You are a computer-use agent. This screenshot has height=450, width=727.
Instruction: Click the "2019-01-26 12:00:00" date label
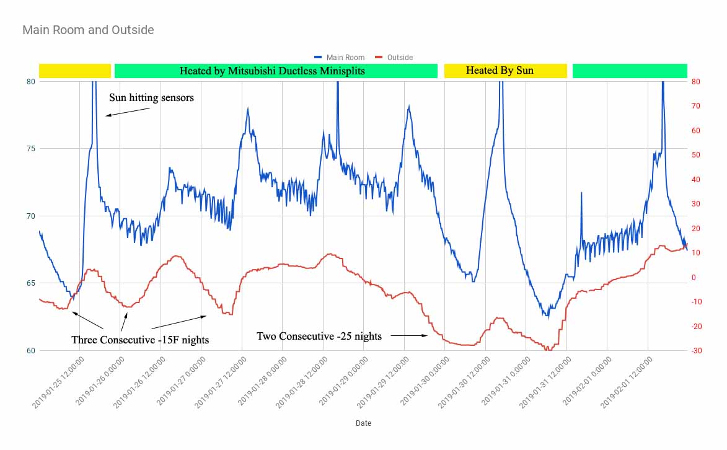click(x=139, y=382)
